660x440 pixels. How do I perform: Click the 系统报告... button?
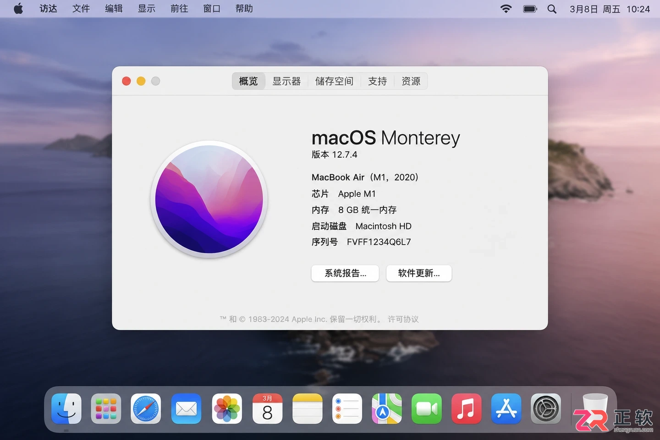tap(345, 273)
